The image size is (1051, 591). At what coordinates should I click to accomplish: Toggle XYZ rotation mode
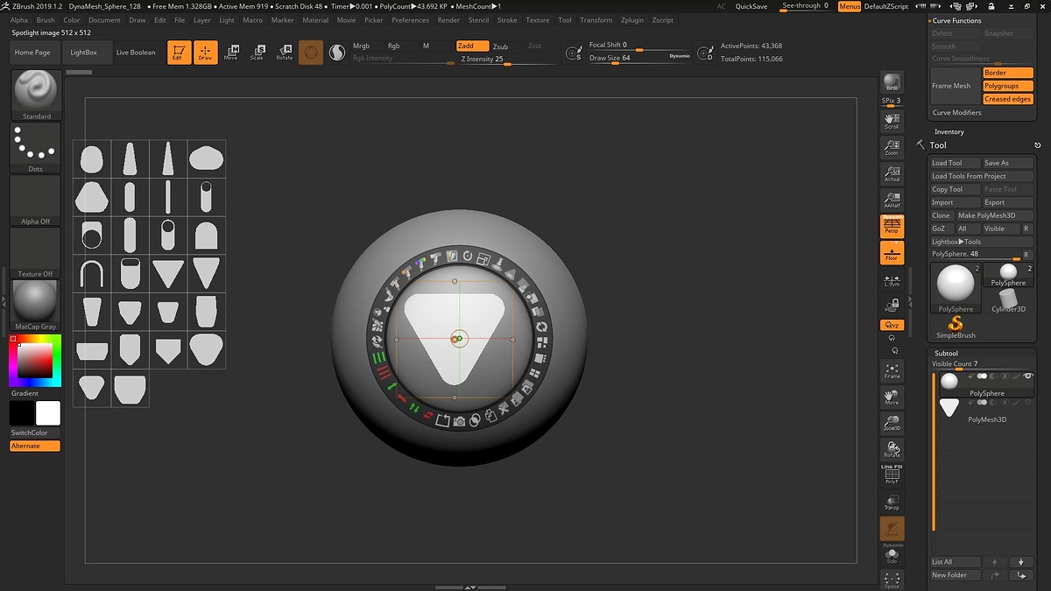click(892, 325)
